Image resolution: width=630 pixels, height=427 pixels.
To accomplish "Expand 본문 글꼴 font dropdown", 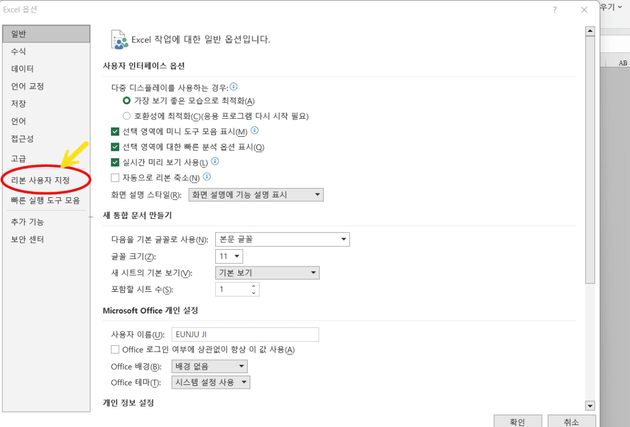I will pos(282,239).
